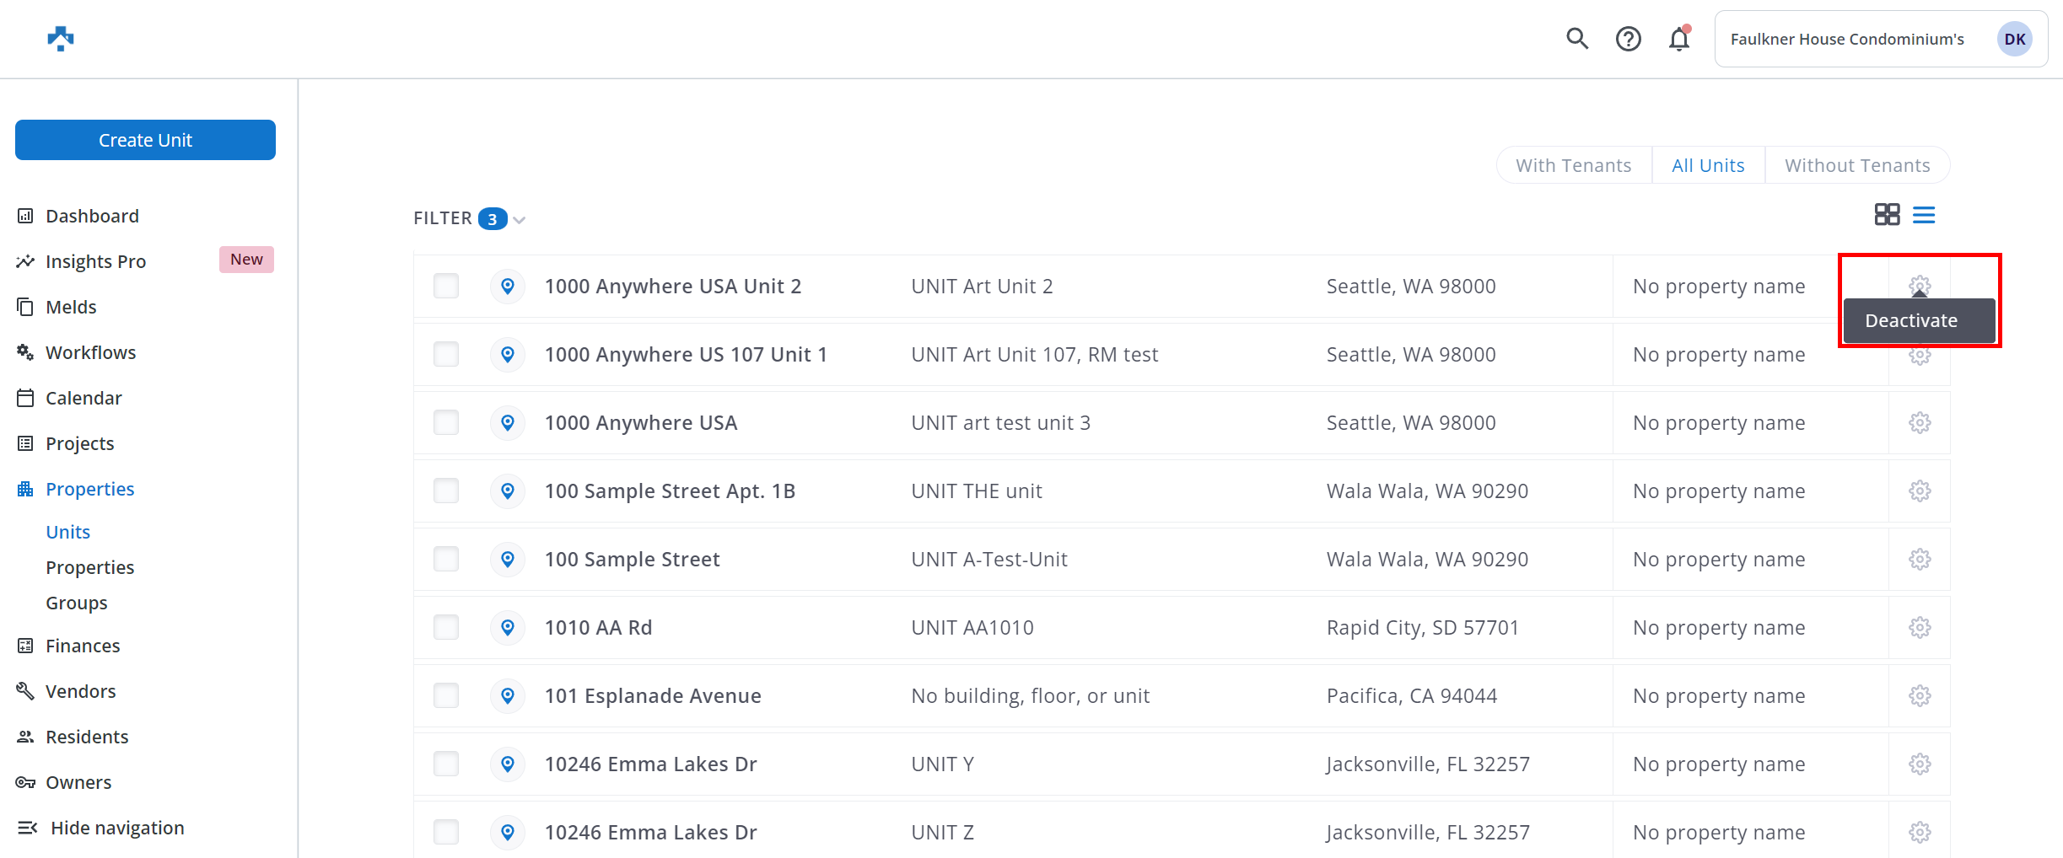Switch to grid view layout
The image size is (2063, 858).
coord(1887,215)
